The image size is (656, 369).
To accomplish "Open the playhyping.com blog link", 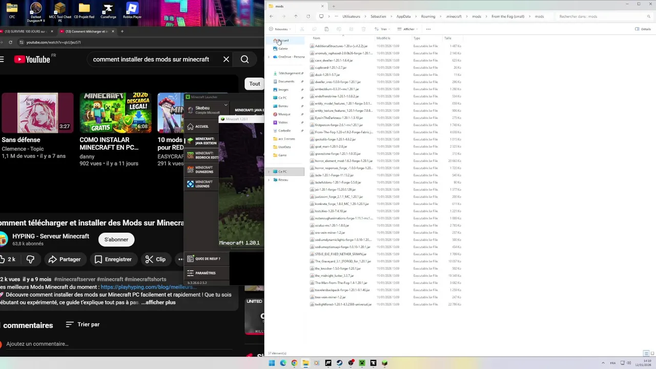I will [x=149, y=287].
